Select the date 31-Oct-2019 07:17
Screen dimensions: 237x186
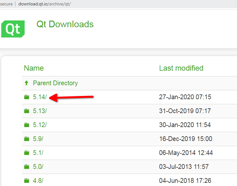pyautogui.click(x=185, y=111)
